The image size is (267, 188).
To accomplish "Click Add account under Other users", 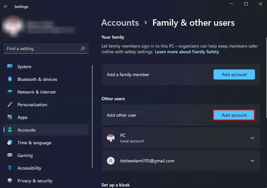I will click(234, 115).
